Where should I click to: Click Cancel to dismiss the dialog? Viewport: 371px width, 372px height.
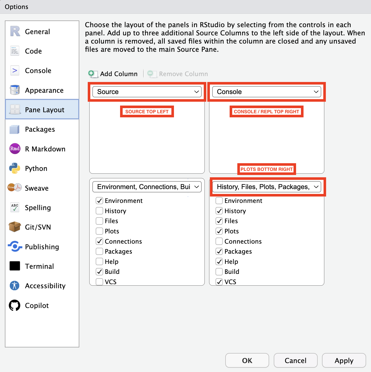pos(295,360)
